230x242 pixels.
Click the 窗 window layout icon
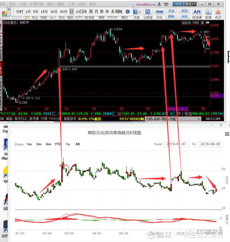202,23
